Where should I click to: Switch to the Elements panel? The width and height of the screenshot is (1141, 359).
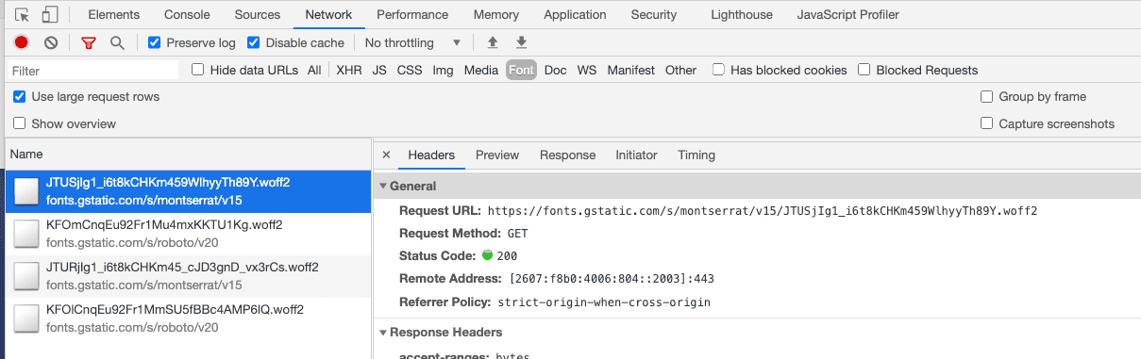113,14
